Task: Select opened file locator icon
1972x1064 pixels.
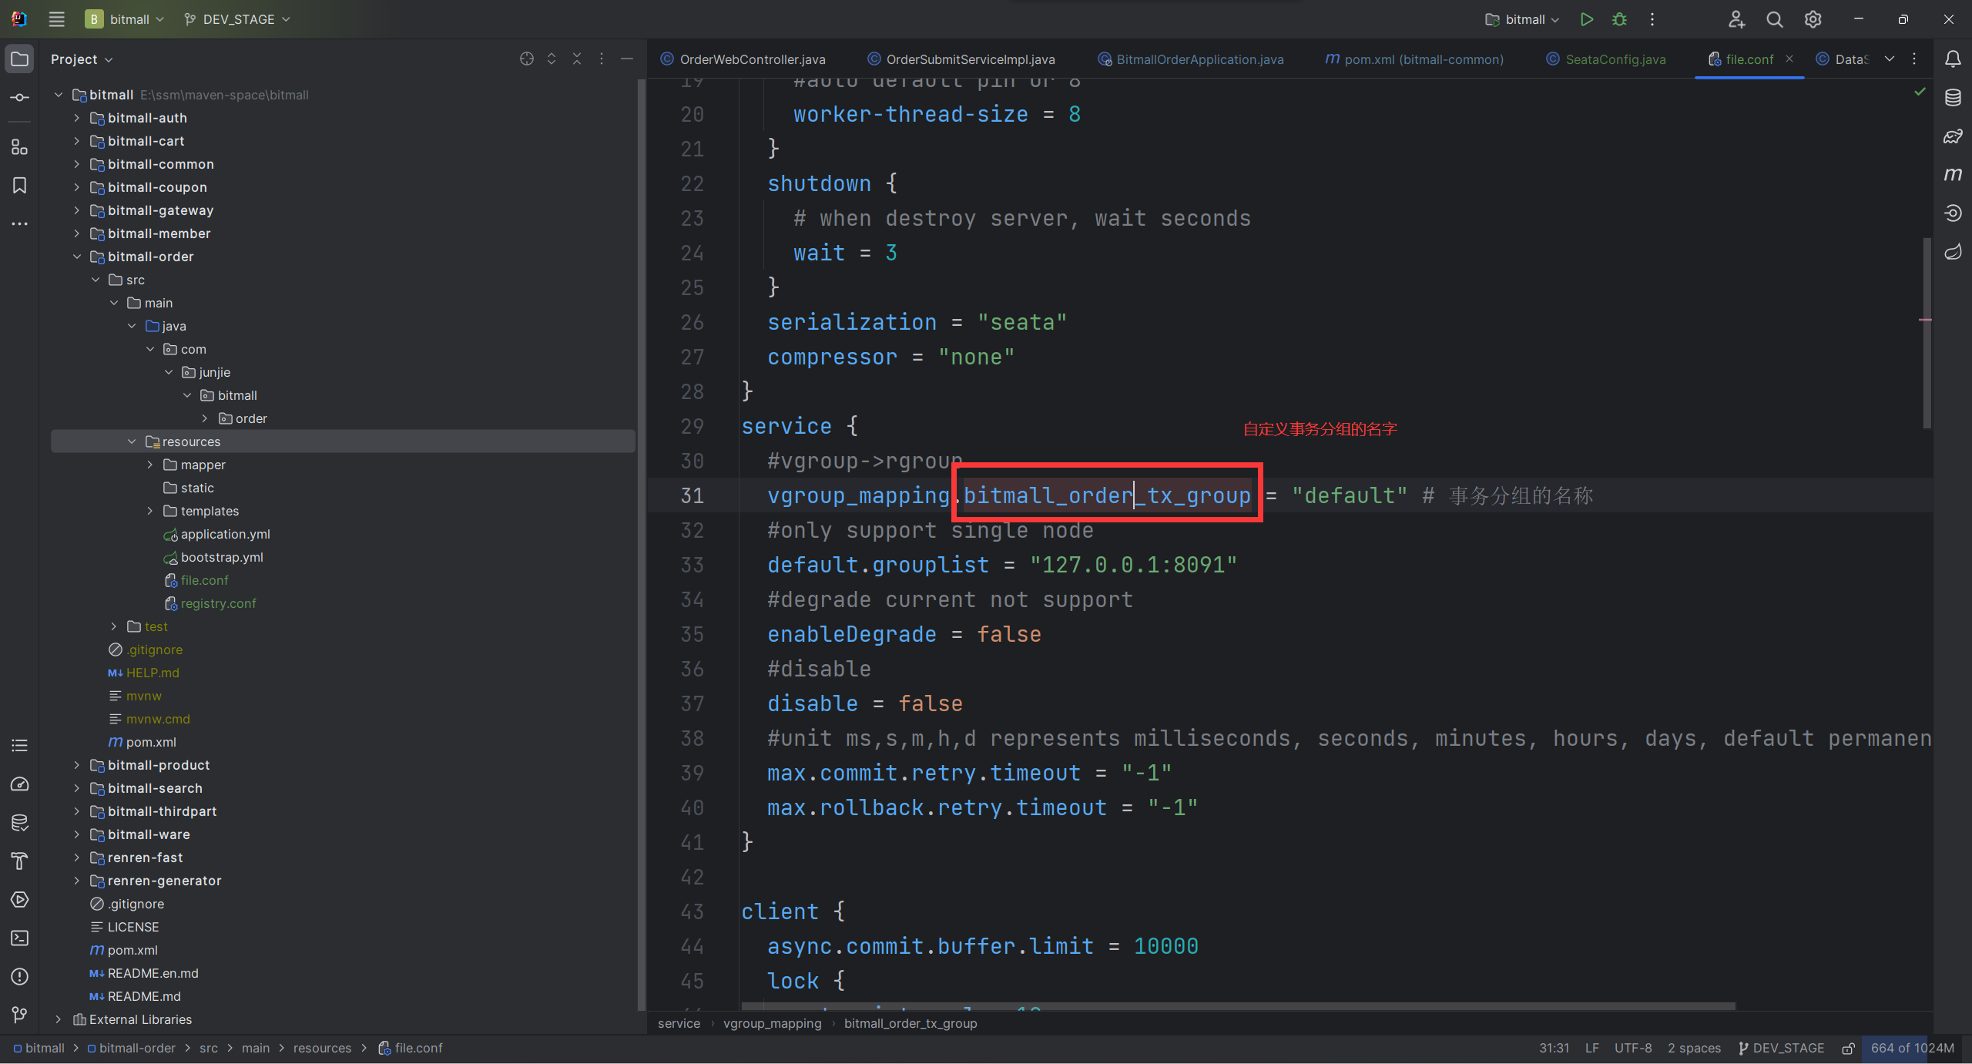Action: click(x=527, y=59)
